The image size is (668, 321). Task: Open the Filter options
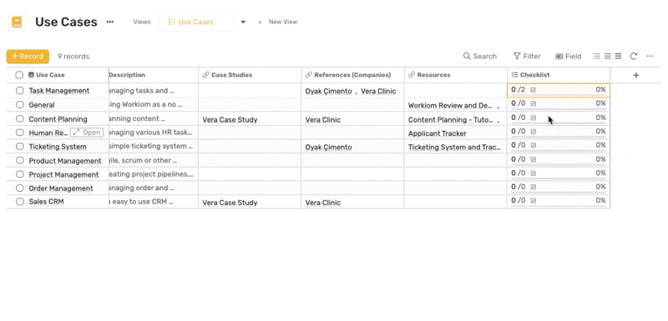click(x=527, y=56)
